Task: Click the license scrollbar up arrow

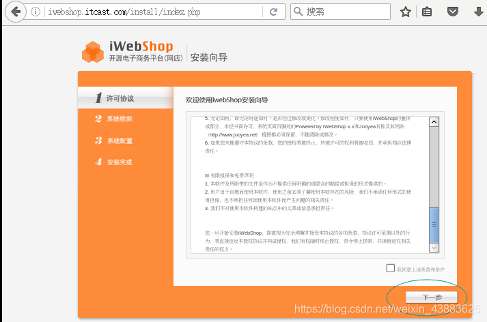Action: (434, 122)
